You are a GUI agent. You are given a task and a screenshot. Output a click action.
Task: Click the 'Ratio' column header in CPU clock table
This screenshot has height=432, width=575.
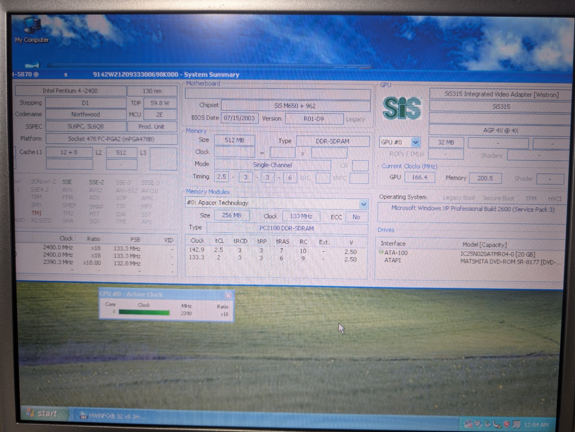(x=94, y=239)
